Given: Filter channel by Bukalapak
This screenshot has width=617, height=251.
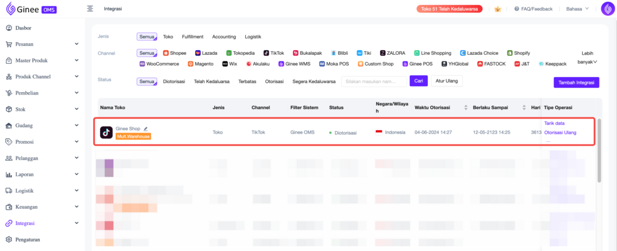Looking at the screenshot, I should click(x=307, y=53).
